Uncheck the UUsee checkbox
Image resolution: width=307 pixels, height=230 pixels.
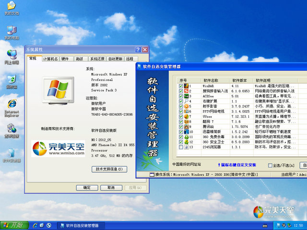click(x=181, y=116)
